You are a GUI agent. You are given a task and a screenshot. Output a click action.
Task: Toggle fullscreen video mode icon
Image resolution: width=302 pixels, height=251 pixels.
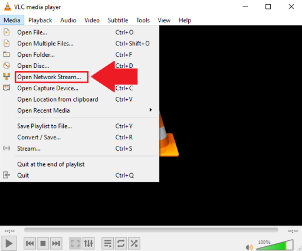pyautogui.click(x=75, y=243)
